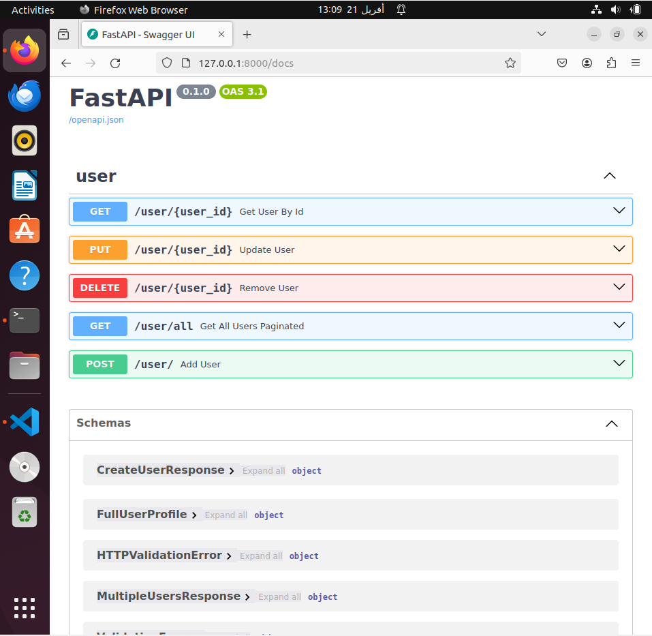Open LibreOffice Writer from the dock
This screenshot has height=636, width=652.
pos(25,185)
